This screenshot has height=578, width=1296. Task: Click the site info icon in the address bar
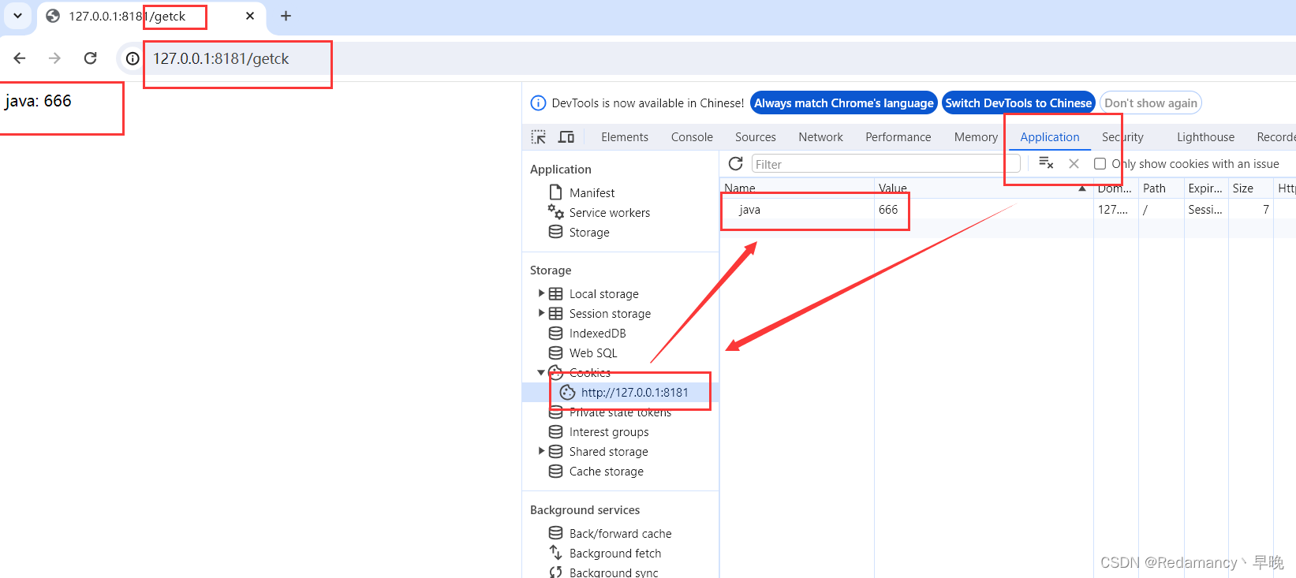pos(133,58)
